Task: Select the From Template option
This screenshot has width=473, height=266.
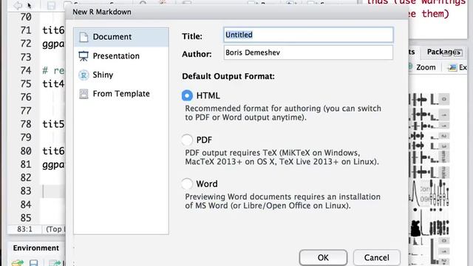Action: 121,94
